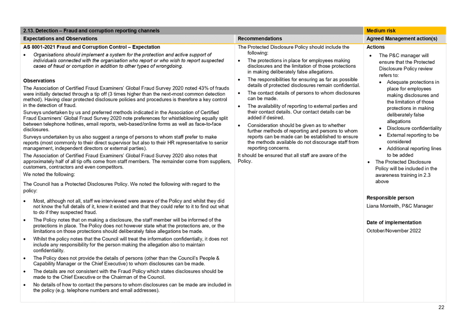Viewport: 464px width, 327px height.
Task: Click the sub-bullet 'External reporting to be considered'
Action: point(412,139)
